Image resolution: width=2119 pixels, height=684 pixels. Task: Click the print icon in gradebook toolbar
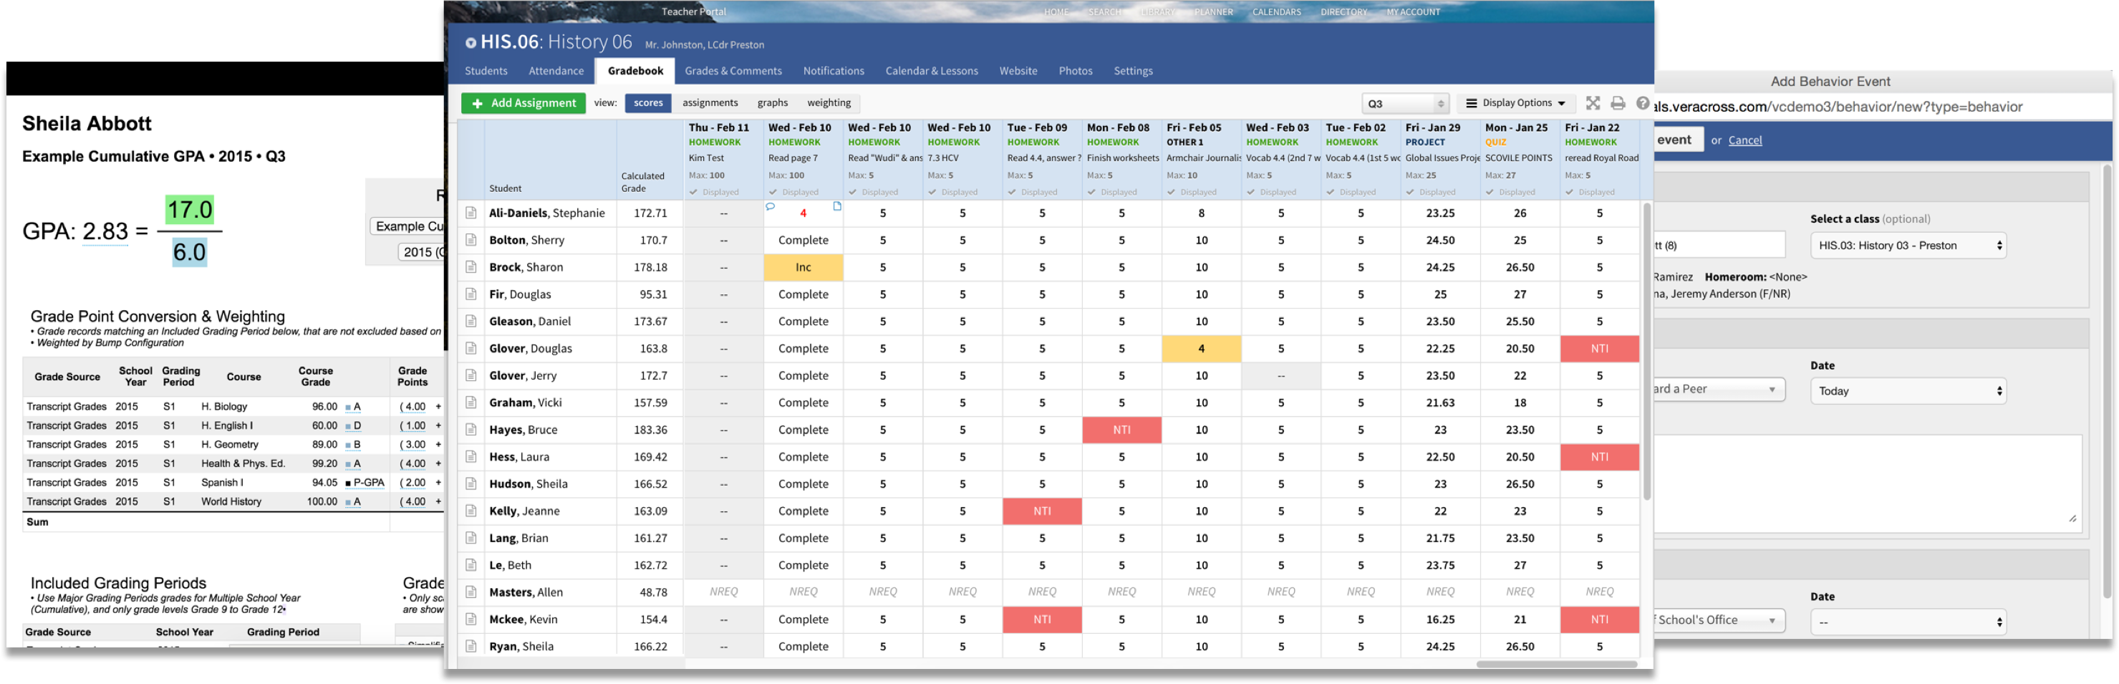tap(1617, 103)
